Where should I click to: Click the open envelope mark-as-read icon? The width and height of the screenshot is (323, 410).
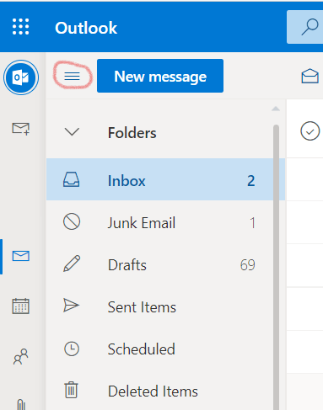310,76
